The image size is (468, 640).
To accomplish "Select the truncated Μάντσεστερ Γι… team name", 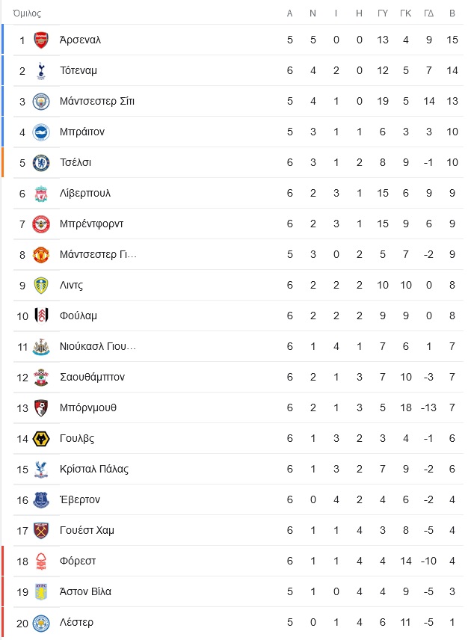I will [98, 255].
